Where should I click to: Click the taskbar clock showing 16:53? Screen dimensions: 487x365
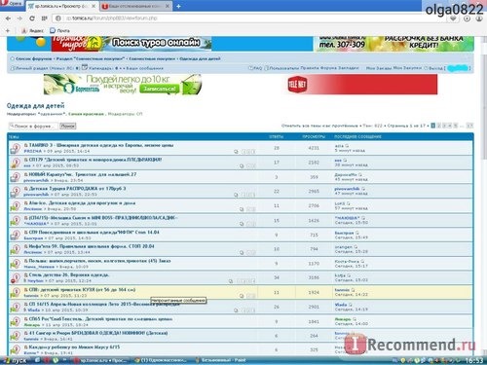(474, 360)
